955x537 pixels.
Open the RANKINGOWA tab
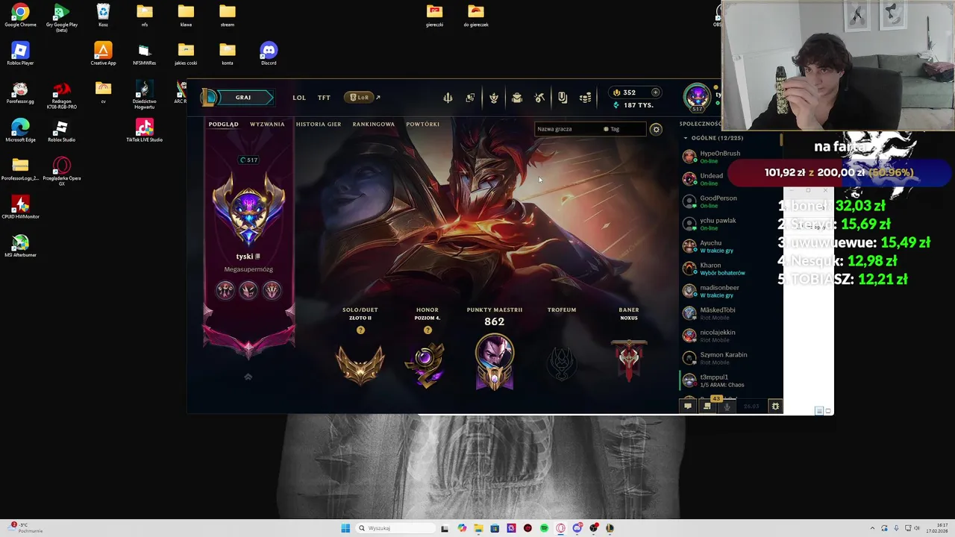coord(374,124)
